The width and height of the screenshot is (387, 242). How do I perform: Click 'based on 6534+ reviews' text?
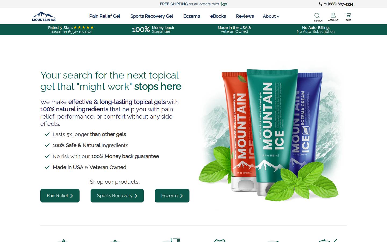pyautogui.click(x=71, y=32)
